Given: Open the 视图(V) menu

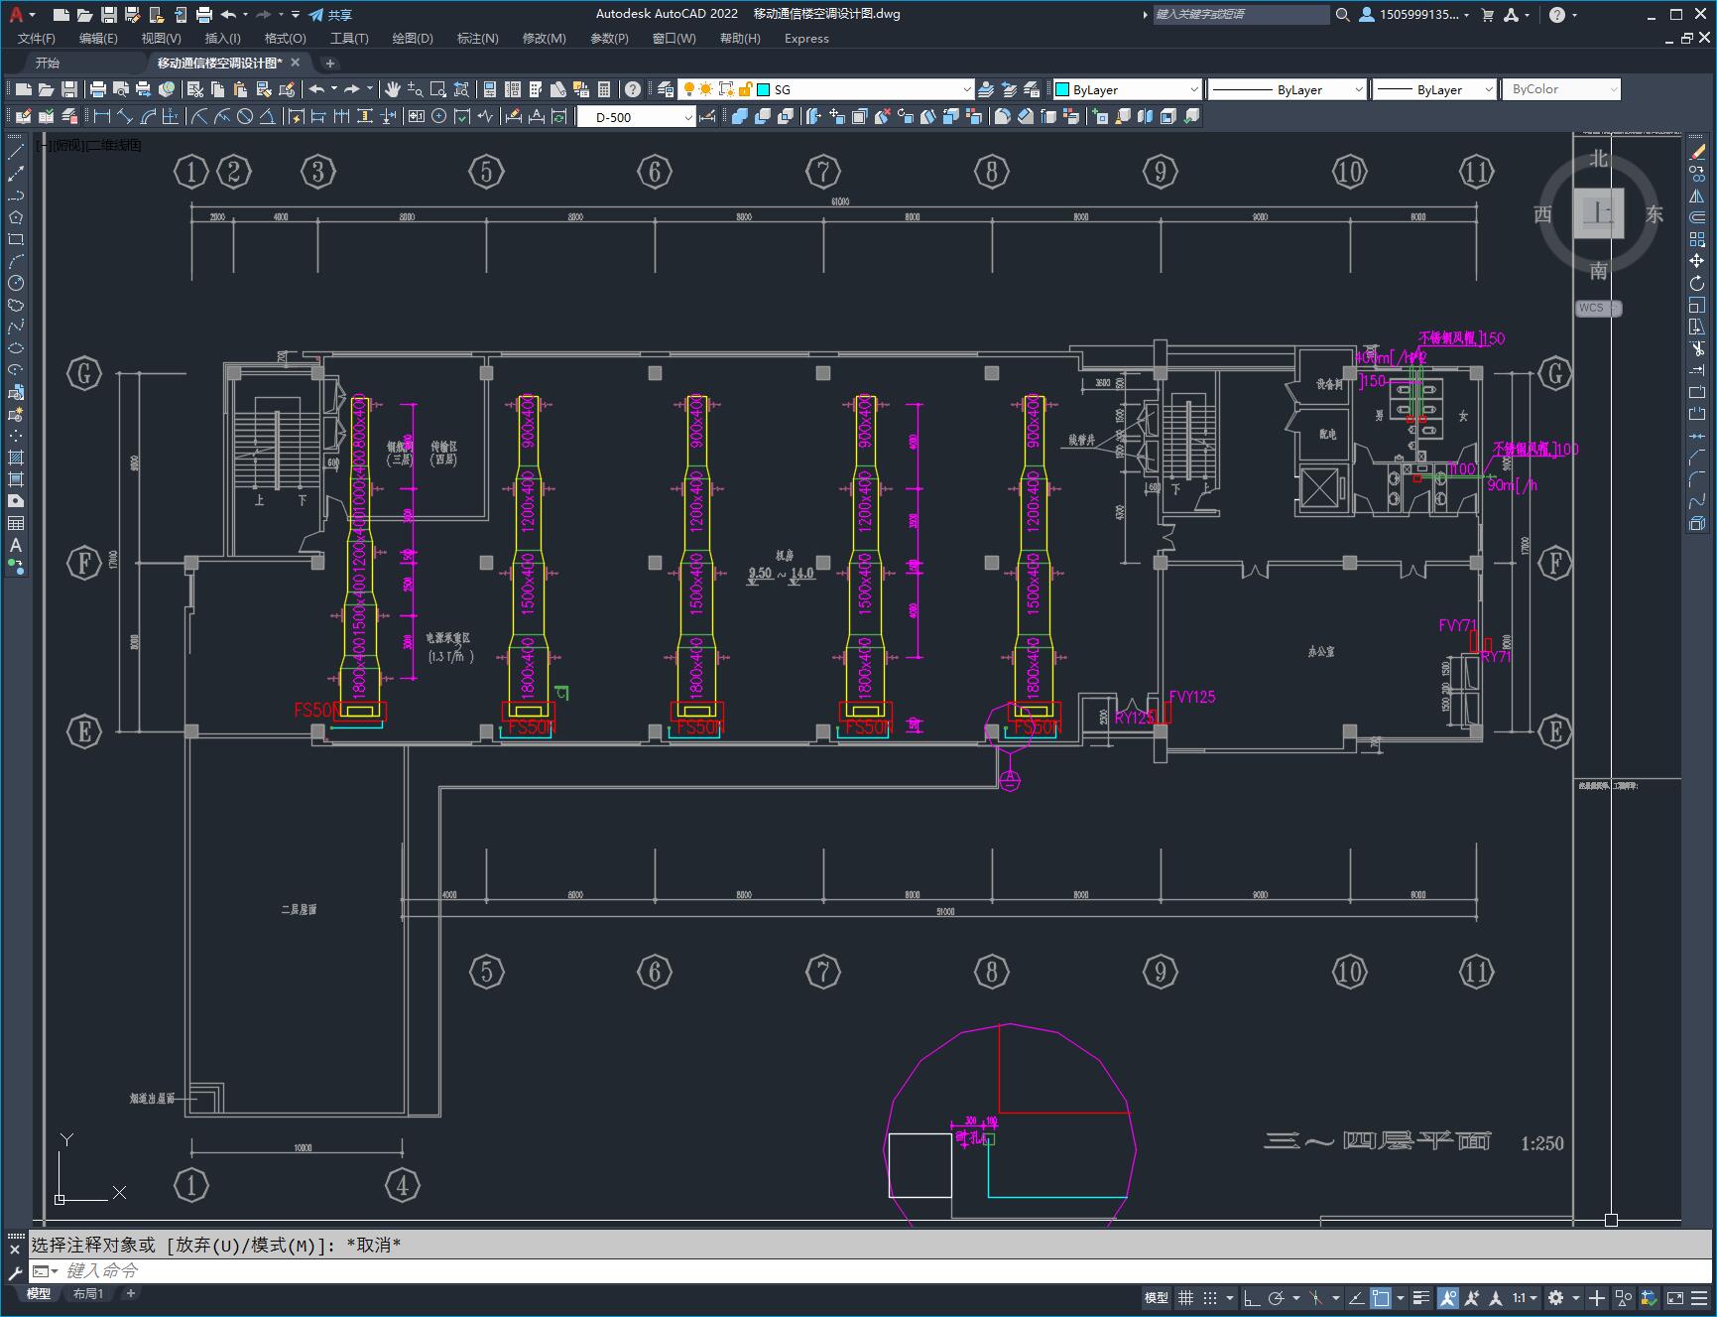Looking at the screenshot, I should pyautogui.click(x=161, y=38).
